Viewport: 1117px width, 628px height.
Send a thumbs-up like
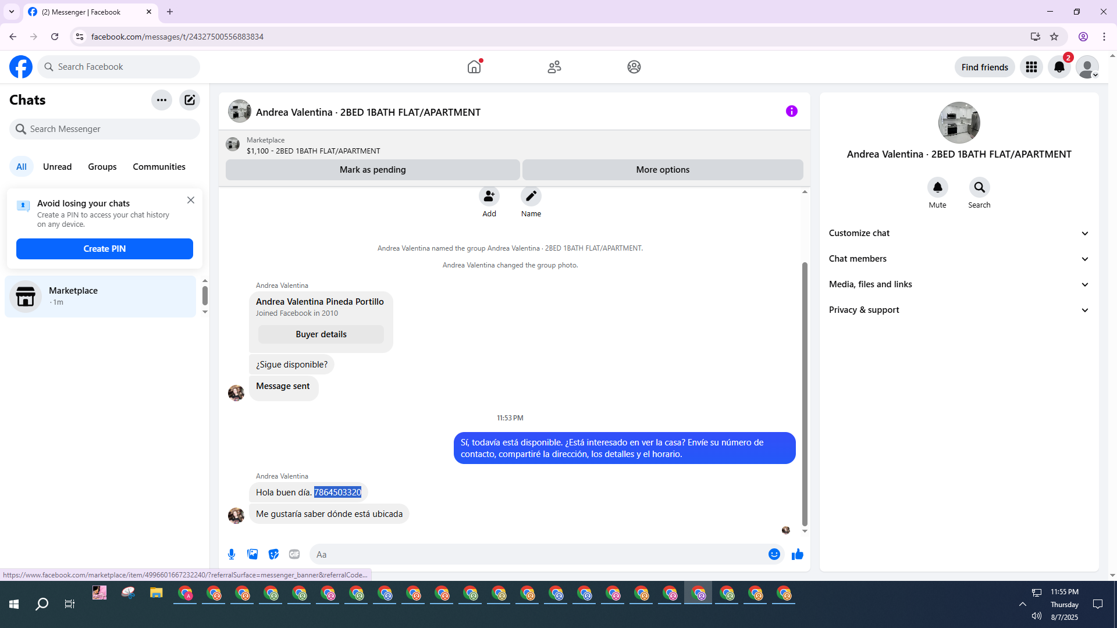point(797,554)
